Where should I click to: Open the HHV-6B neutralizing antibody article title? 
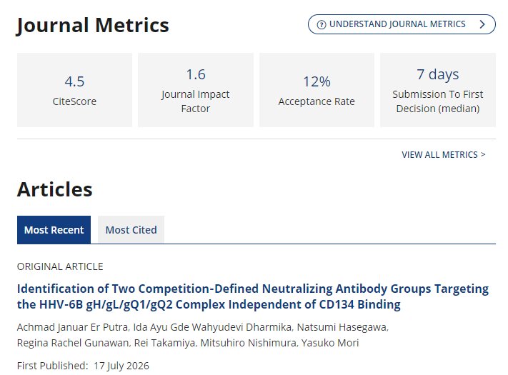click(253, 296)
